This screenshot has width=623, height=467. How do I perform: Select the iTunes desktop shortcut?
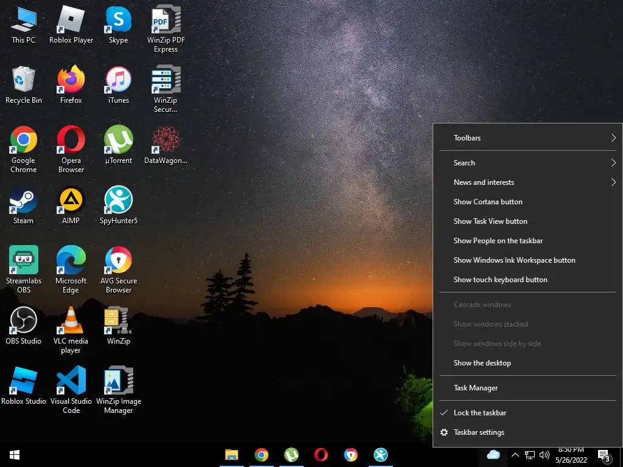119,85
